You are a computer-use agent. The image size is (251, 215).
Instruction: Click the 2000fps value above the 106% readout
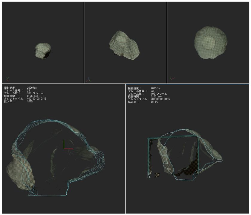(x=32, y=88)
